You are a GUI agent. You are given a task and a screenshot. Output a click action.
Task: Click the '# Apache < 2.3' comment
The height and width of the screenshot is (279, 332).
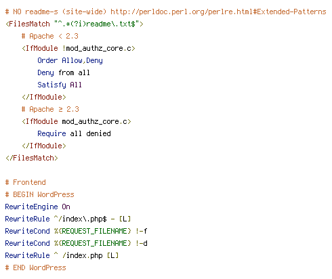tap(50, 36)
